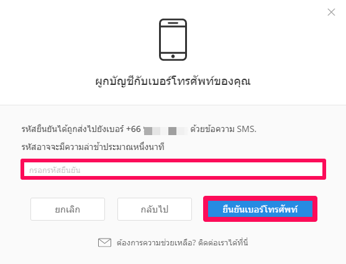Screen dimensions: 346x264
Task: Click the ผูกบัญชีกับเบอร์โทรศัพท์ของคุณ heading
Action: tap(173, 81)
